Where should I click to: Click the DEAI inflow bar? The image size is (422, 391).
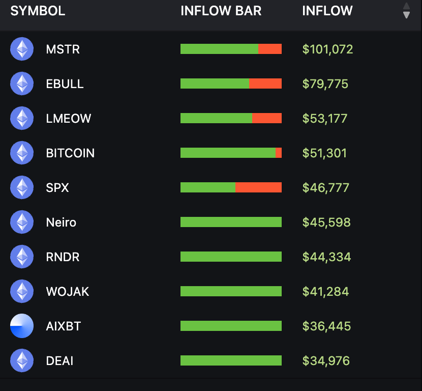(x=231, y=360)
